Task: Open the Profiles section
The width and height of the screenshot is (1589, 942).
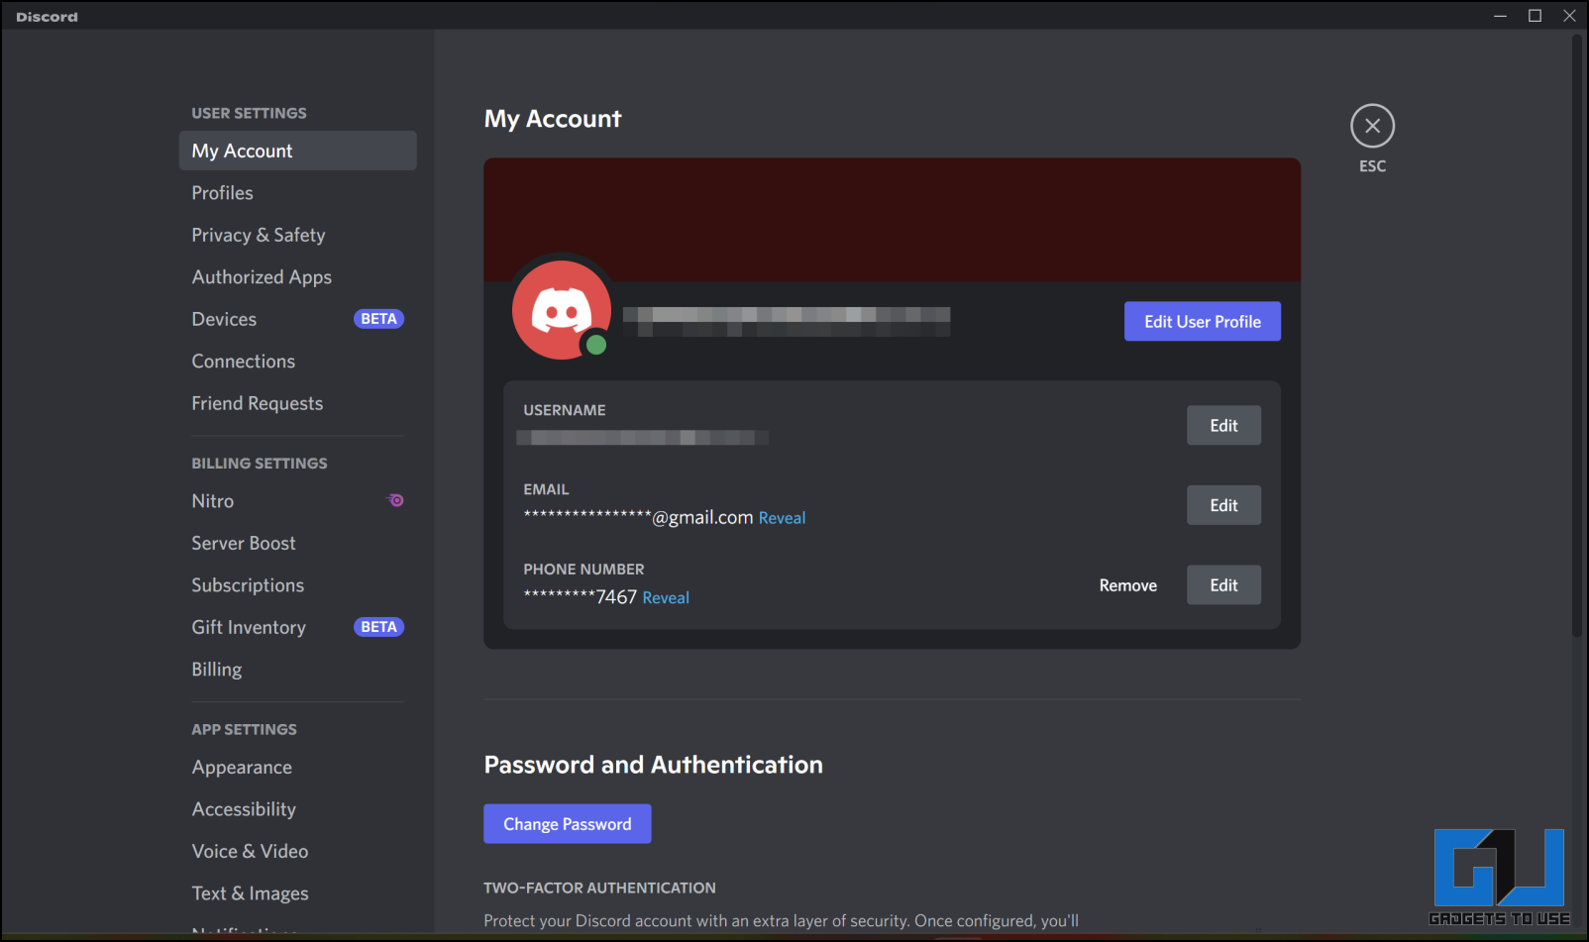Action: click(x=297, y=193)
